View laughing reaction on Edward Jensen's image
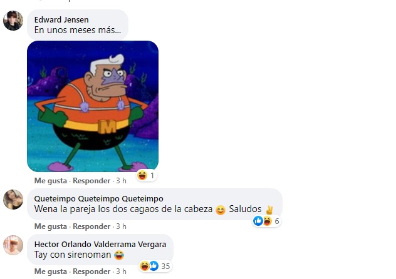This screenshot has width=396, height=279. coord(142,175)
